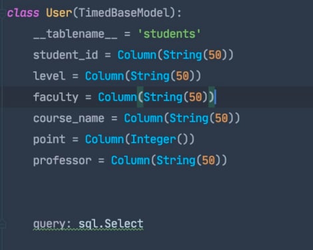The image size is (313, 250).
Task: Click the class keyword
Action: pos(23,13)
